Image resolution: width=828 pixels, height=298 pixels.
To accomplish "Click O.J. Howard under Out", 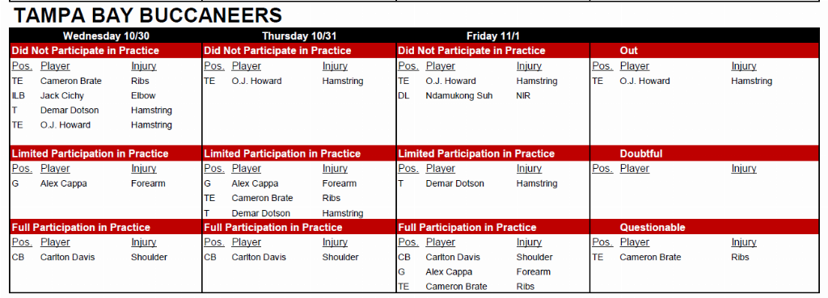I will [x=644, y=82].
